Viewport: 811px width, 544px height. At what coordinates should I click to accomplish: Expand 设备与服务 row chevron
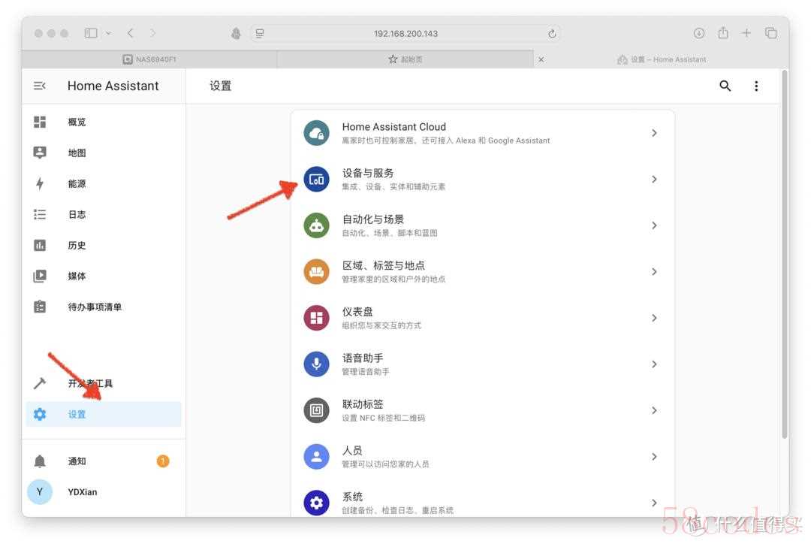click(654, 179)
